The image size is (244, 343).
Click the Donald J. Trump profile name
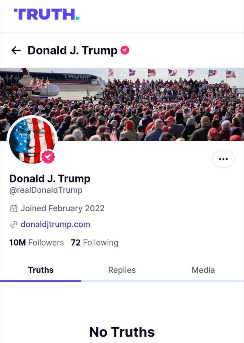(x=50, y=179)
